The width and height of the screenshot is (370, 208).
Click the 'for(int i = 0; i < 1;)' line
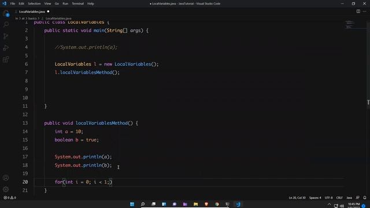(83, 182)
